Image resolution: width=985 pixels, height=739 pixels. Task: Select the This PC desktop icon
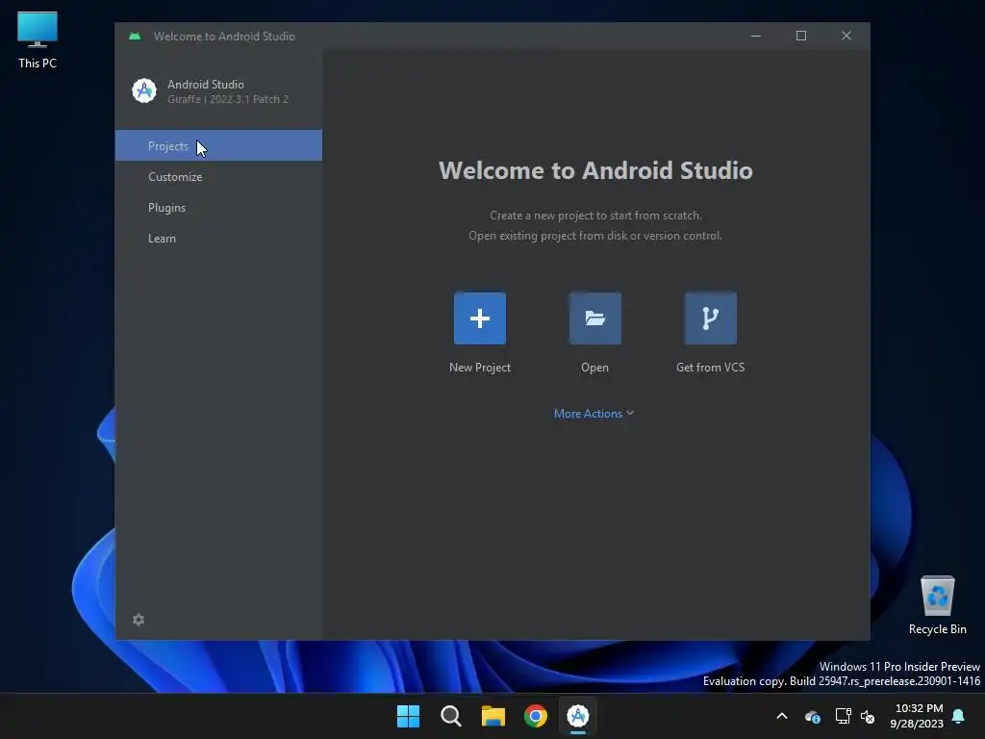point(38,40)
